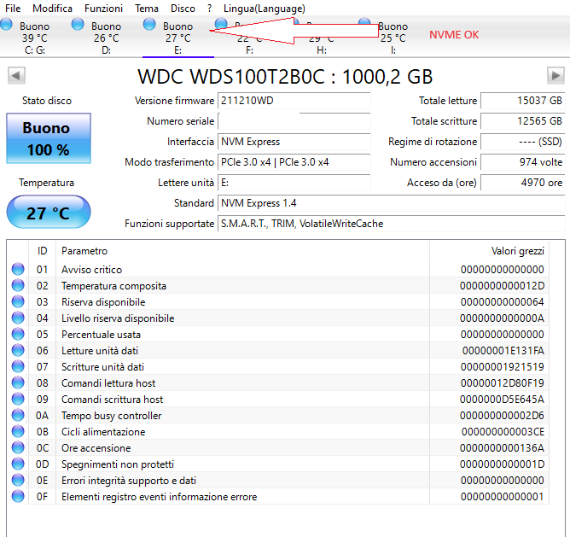Open the Modifica menu
The height and width of the screenshot is (537, 570).
point(52,8)
